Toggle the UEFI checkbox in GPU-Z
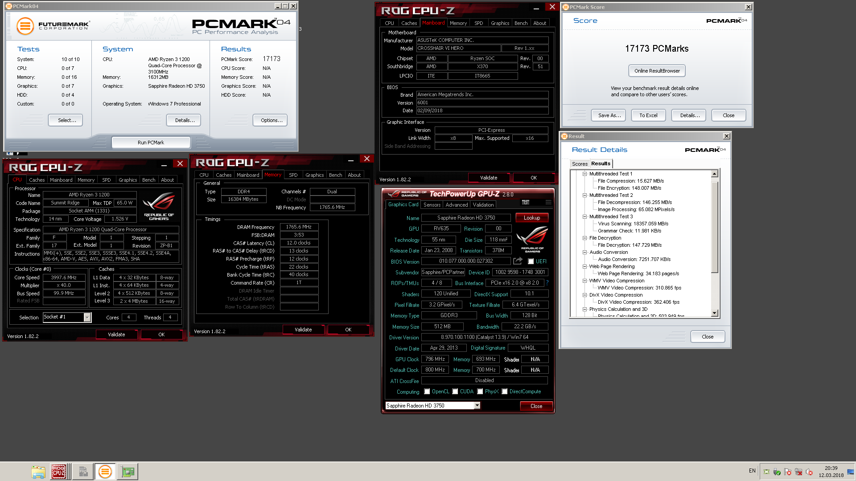This screenshot has width=856, height=481. [x=531, y=261]
